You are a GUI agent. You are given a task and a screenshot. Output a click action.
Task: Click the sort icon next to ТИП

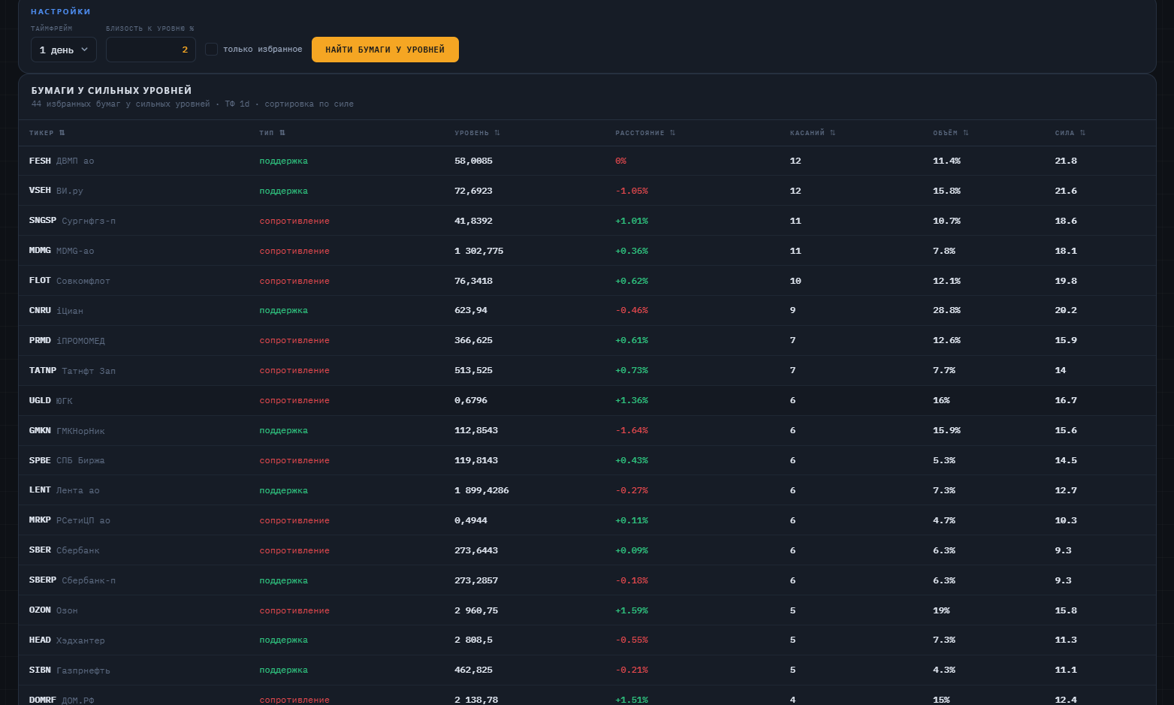tap(282, 133)
